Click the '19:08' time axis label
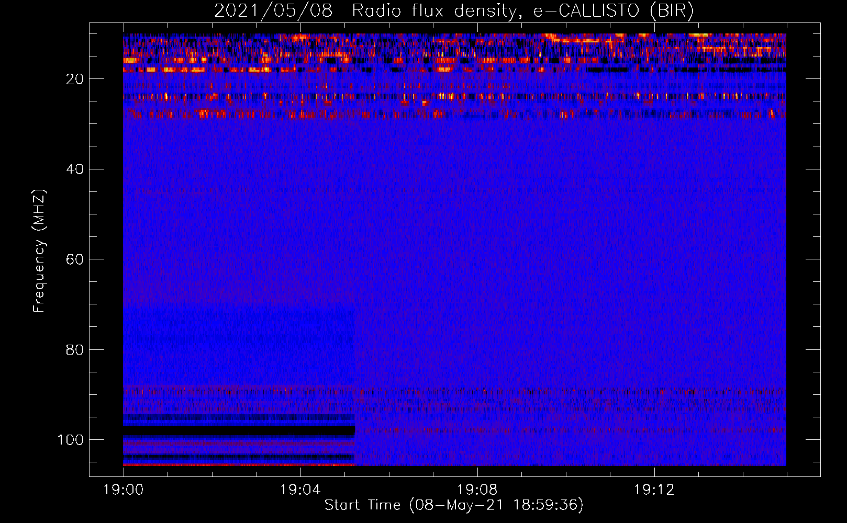Viewport: 847px width, 523px height. 477,490
